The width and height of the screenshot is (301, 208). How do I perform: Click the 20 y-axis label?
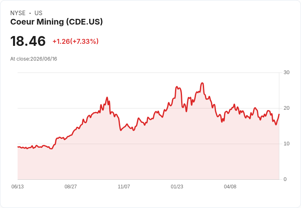click(x=286, y=108)
